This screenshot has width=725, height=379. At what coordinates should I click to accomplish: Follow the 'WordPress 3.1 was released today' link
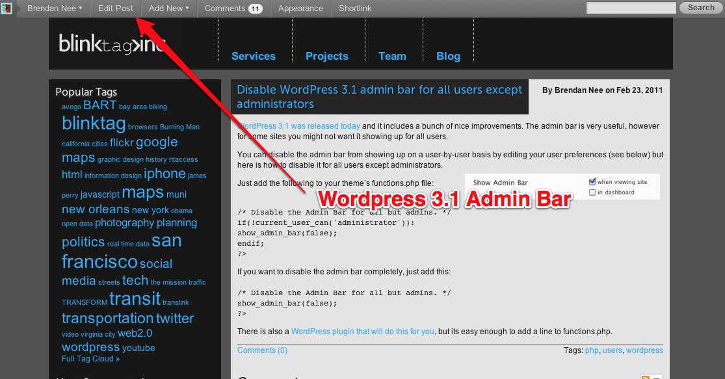298,125
